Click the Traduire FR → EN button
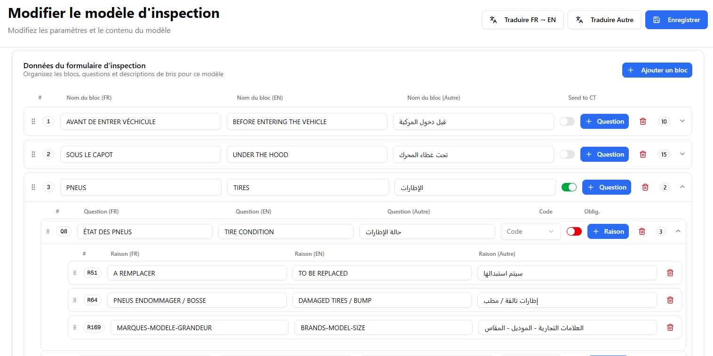Screen dimensions: 713x356 pyautogui.click(x=523, y=20)
